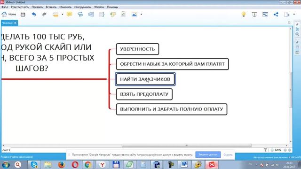
Task: Select the ВЗЯТЬ ПРЕДОПЛАТУ topic
Action: 144,94
